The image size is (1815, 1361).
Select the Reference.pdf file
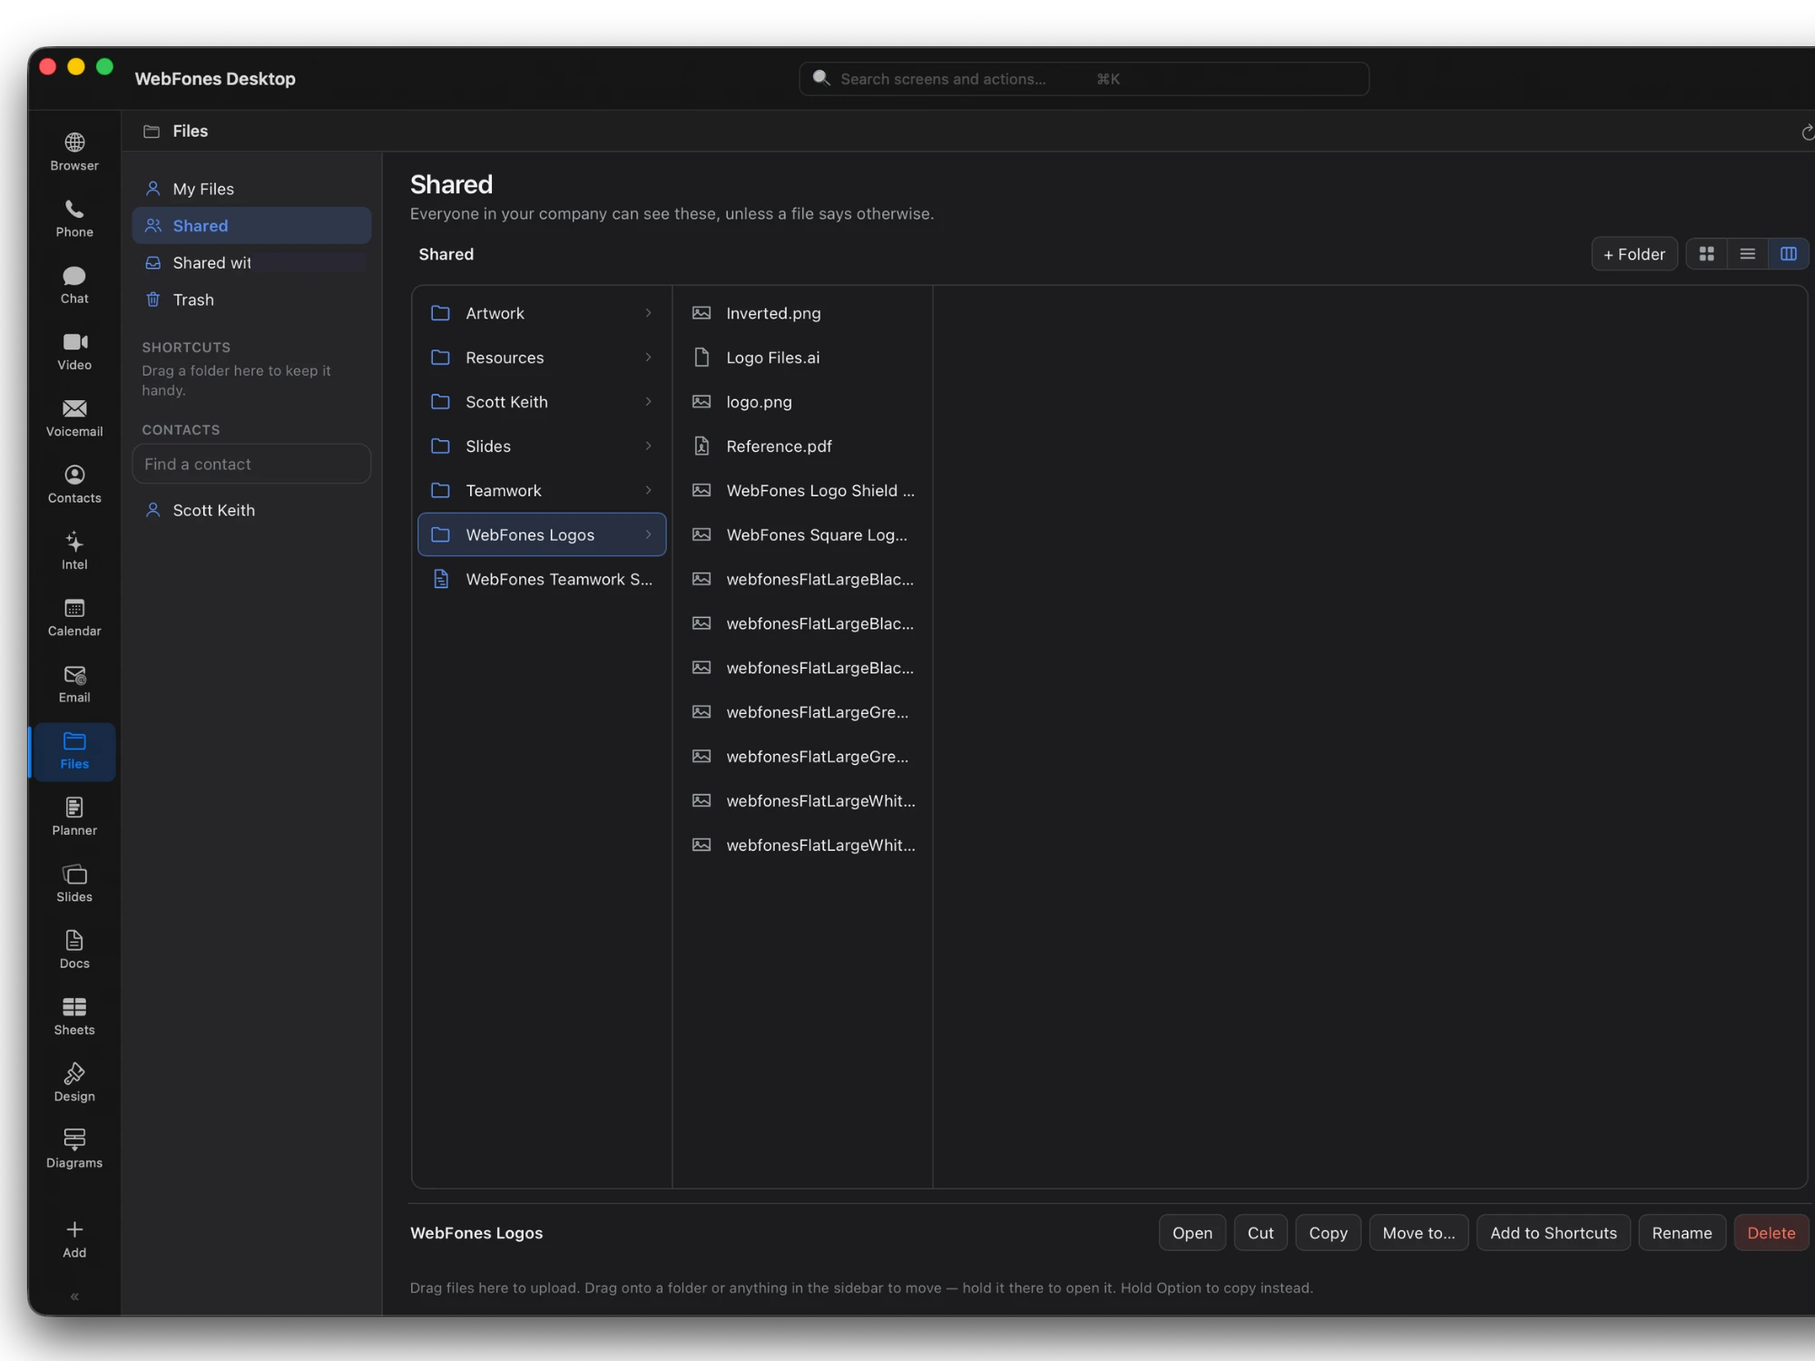pyautogui.click(x=802, y=446)
